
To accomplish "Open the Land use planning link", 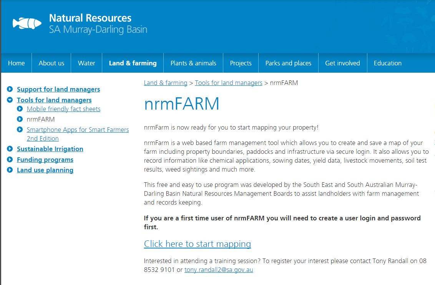I will coord(45,170).
